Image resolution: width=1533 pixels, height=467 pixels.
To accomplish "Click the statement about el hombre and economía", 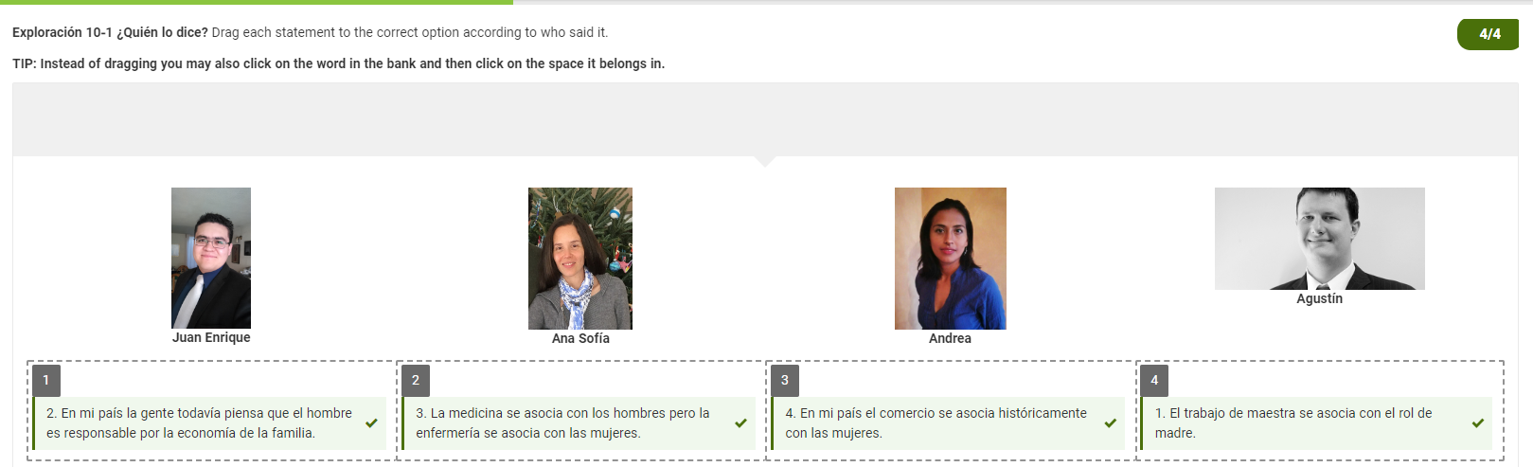I will (199, 423).
